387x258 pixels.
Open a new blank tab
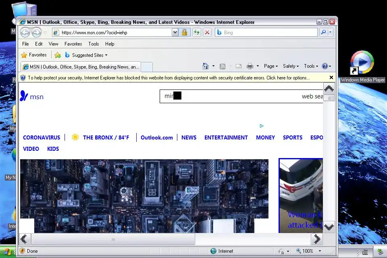[147, 67]
